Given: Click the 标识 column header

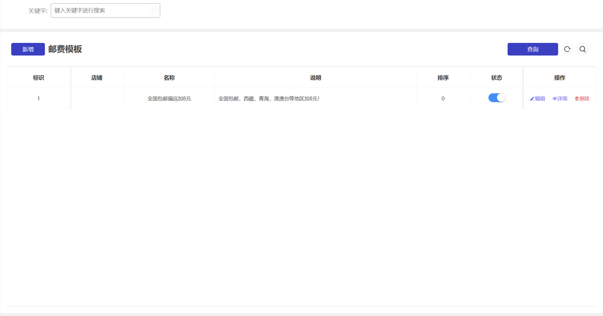Looking at the screenshot, I should pyautogui.click(x=39, y=78).
